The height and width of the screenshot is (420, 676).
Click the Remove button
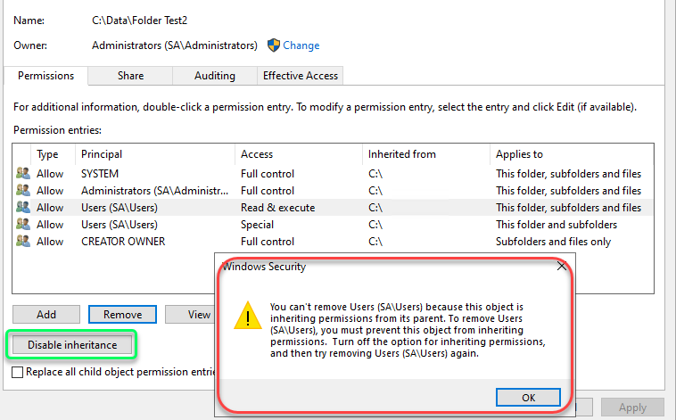[x=122, y=315]
